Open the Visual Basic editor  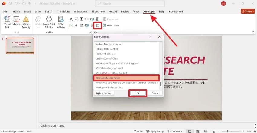click(7, 22)
